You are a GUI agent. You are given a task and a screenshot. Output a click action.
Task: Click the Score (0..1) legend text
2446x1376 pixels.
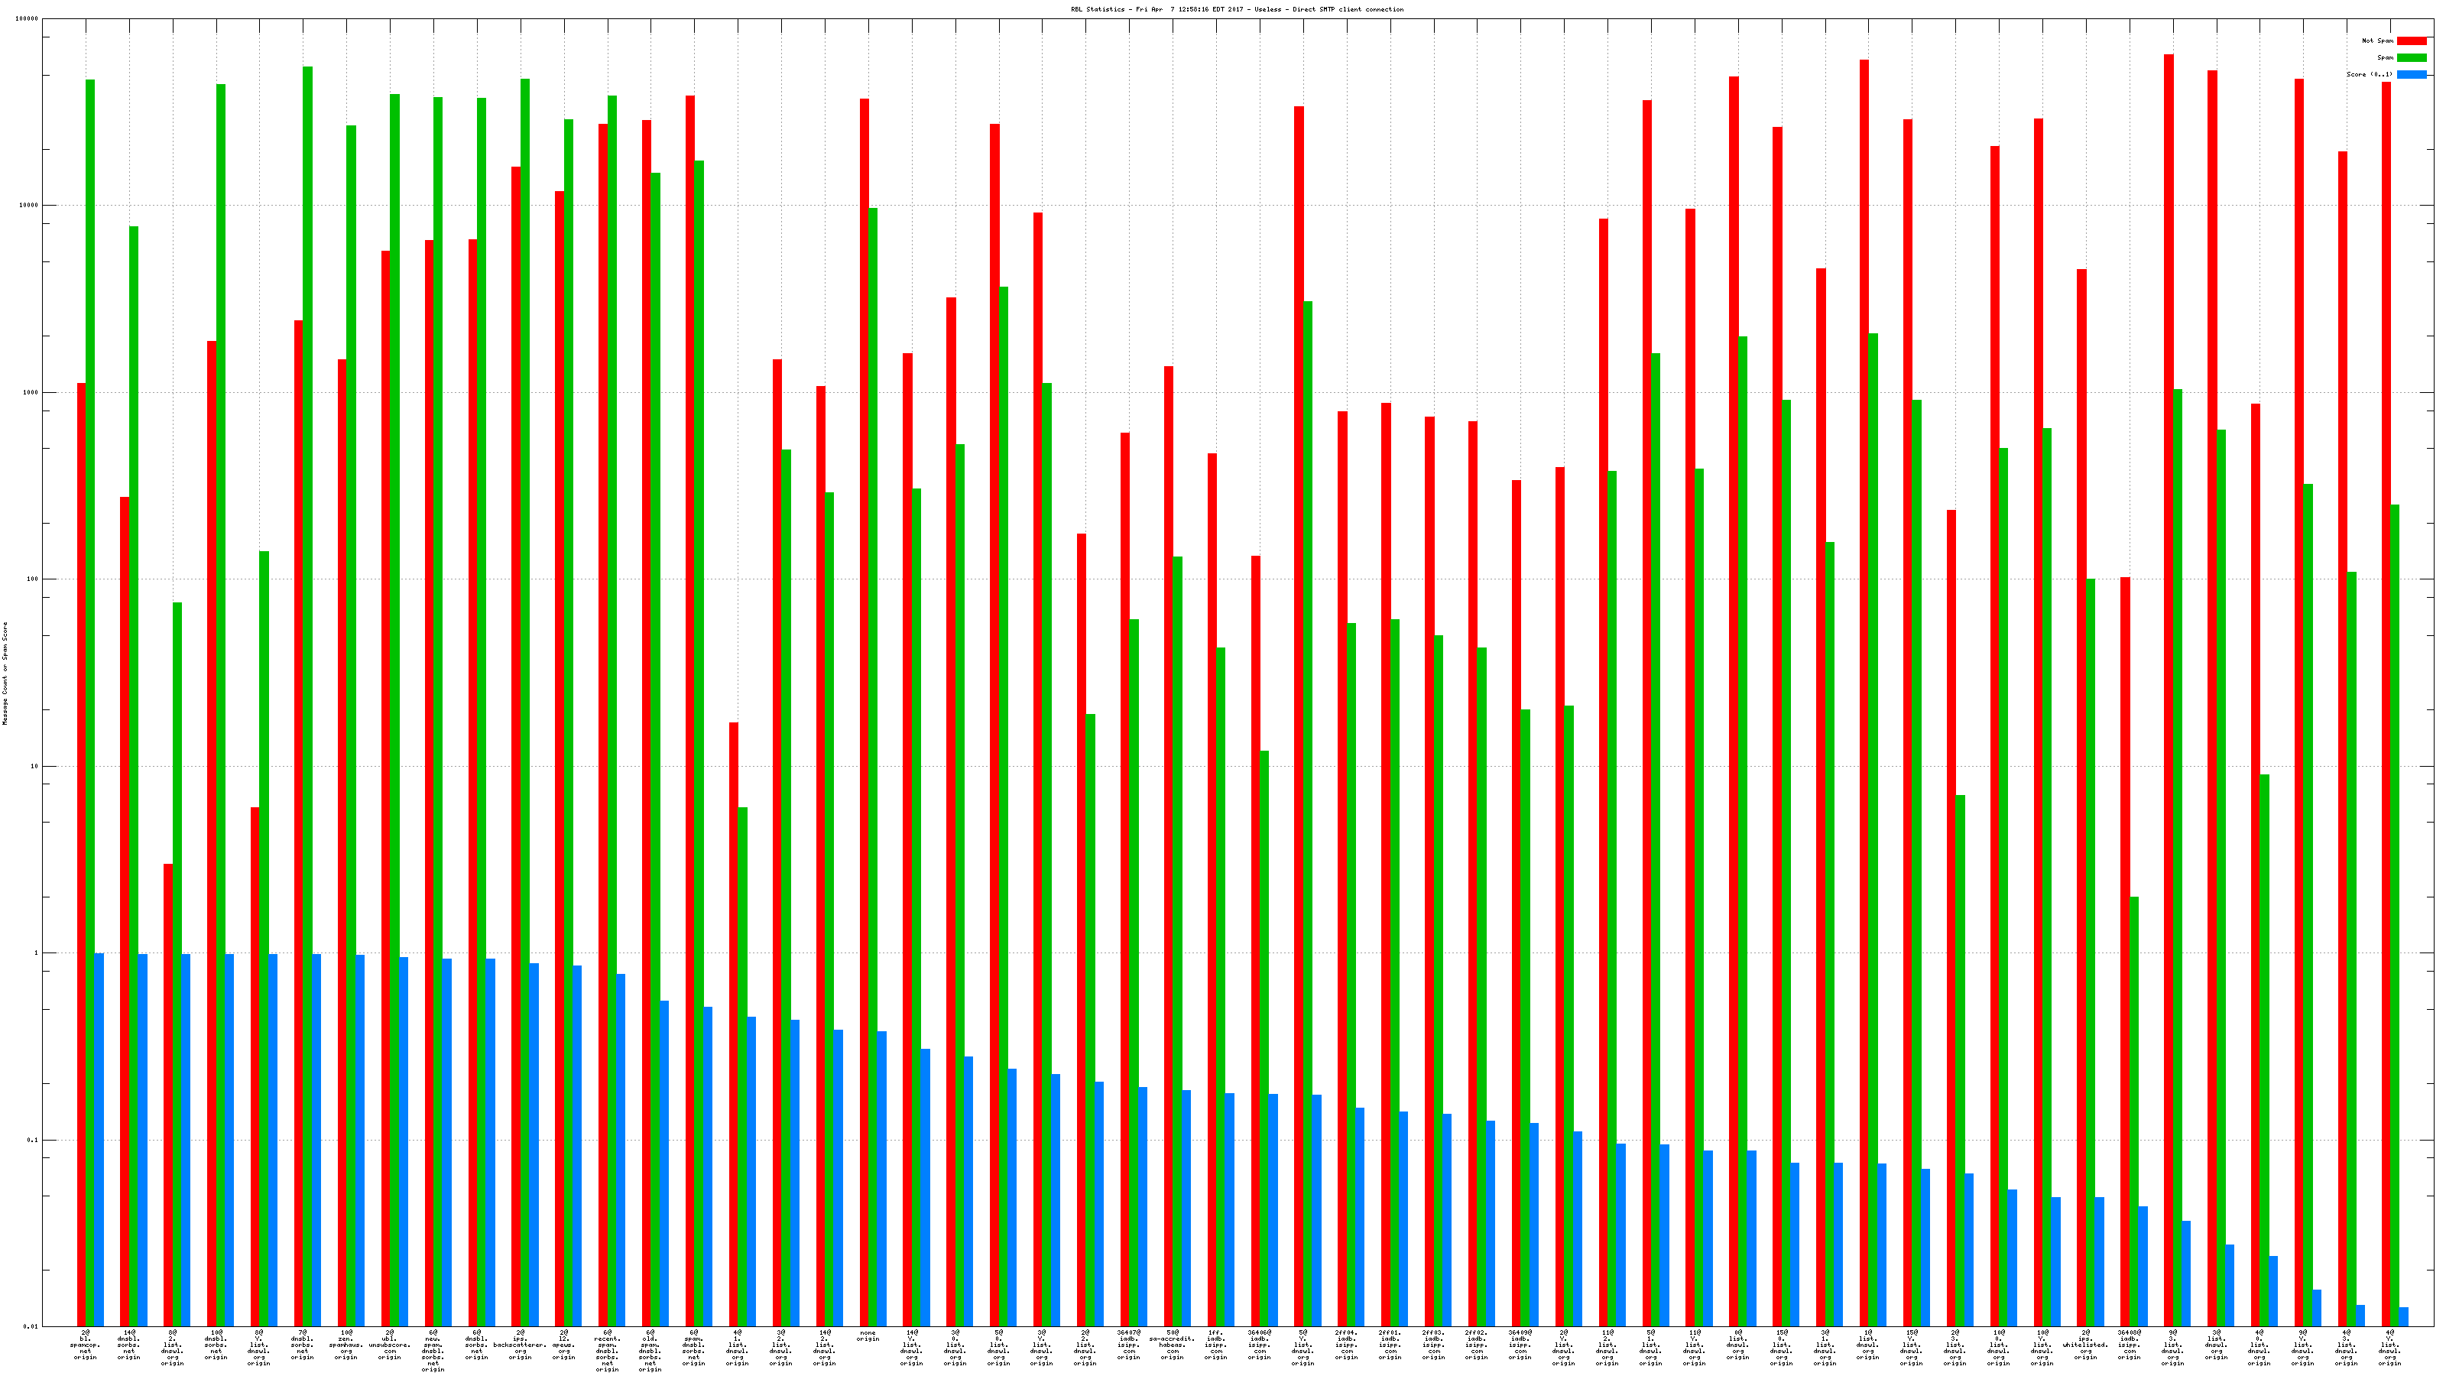click(2369, 74)
